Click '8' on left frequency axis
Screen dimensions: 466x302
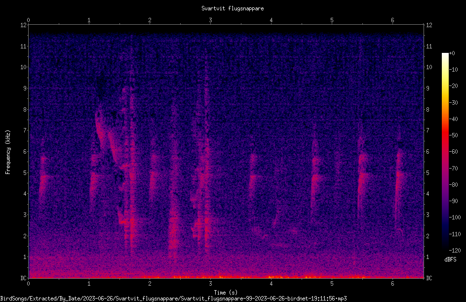pyautogui.click(x=25, y=110)
